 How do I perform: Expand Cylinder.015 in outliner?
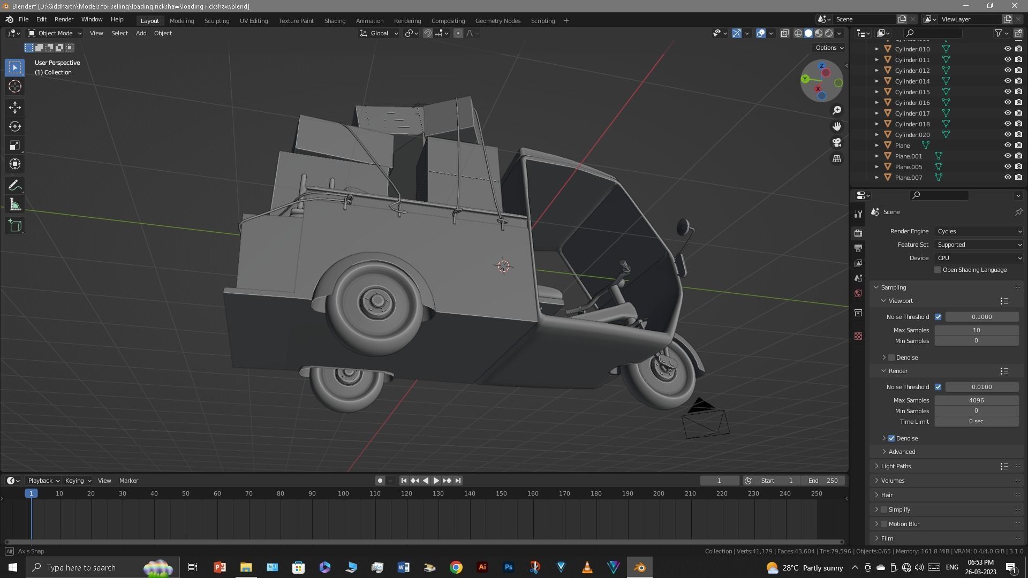coord(876,92)
